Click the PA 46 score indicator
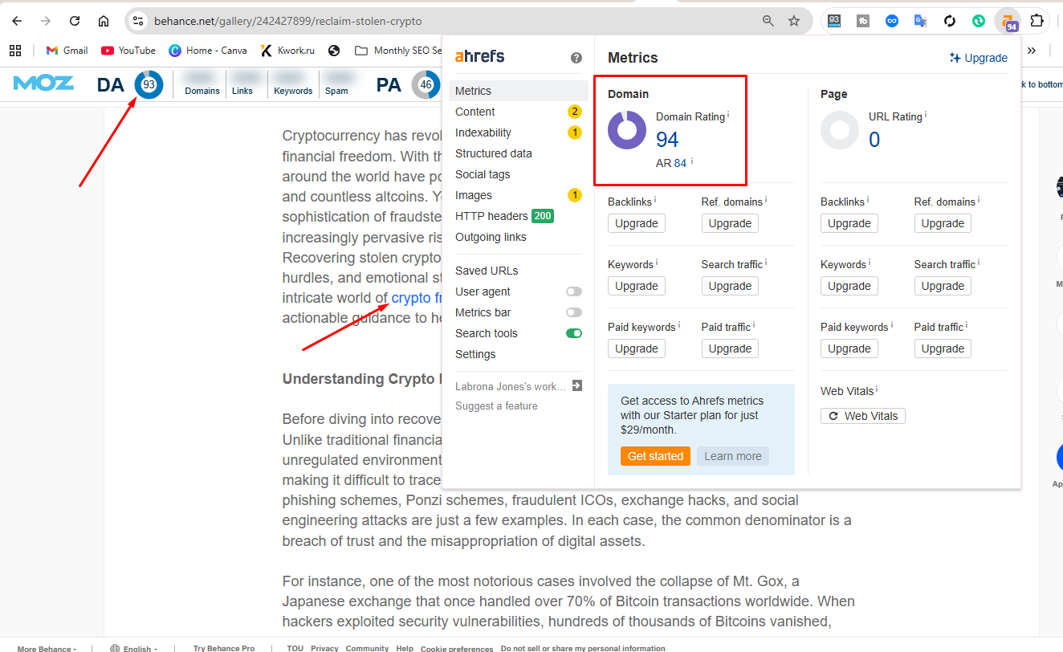The height and width of the screenshot is (652, 1063). (x=426, y=83)
